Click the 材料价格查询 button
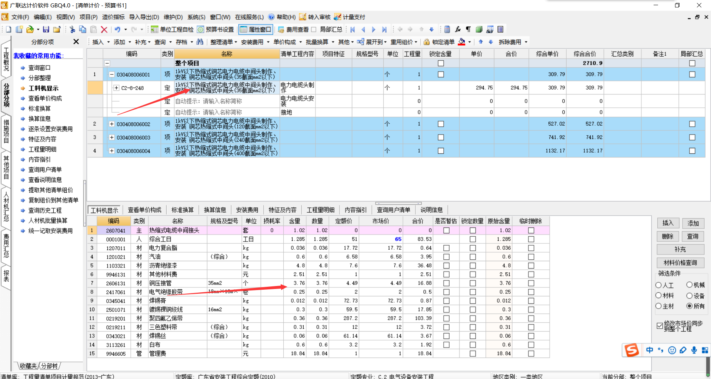This screenshot has height=379, width=711. 680,263
